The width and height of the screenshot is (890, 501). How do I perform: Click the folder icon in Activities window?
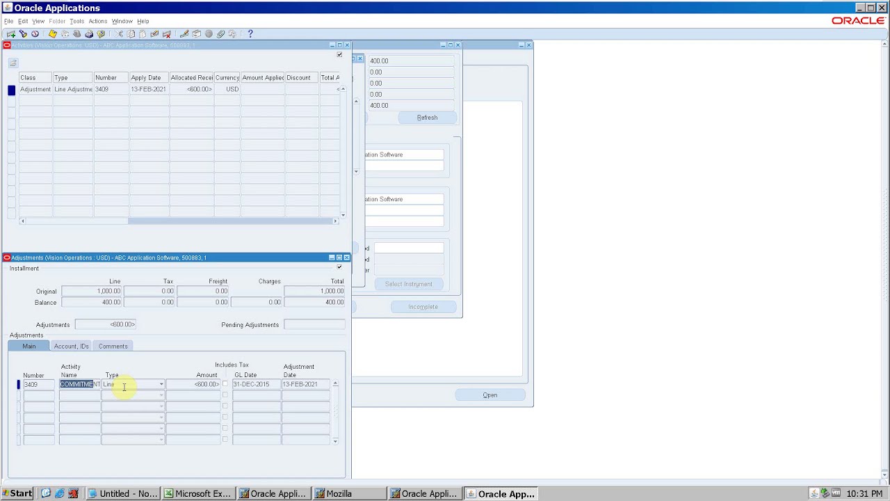pos(13,63)
